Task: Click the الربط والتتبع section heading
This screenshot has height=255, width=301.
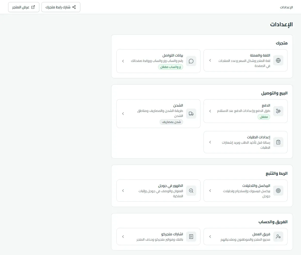Action: click(x=277, y=173)
